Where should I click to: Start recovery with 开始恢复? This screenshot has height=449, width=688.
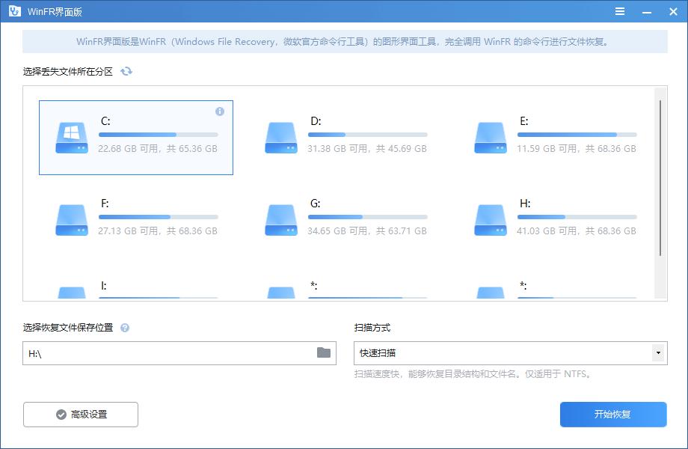tap(612, 414)
